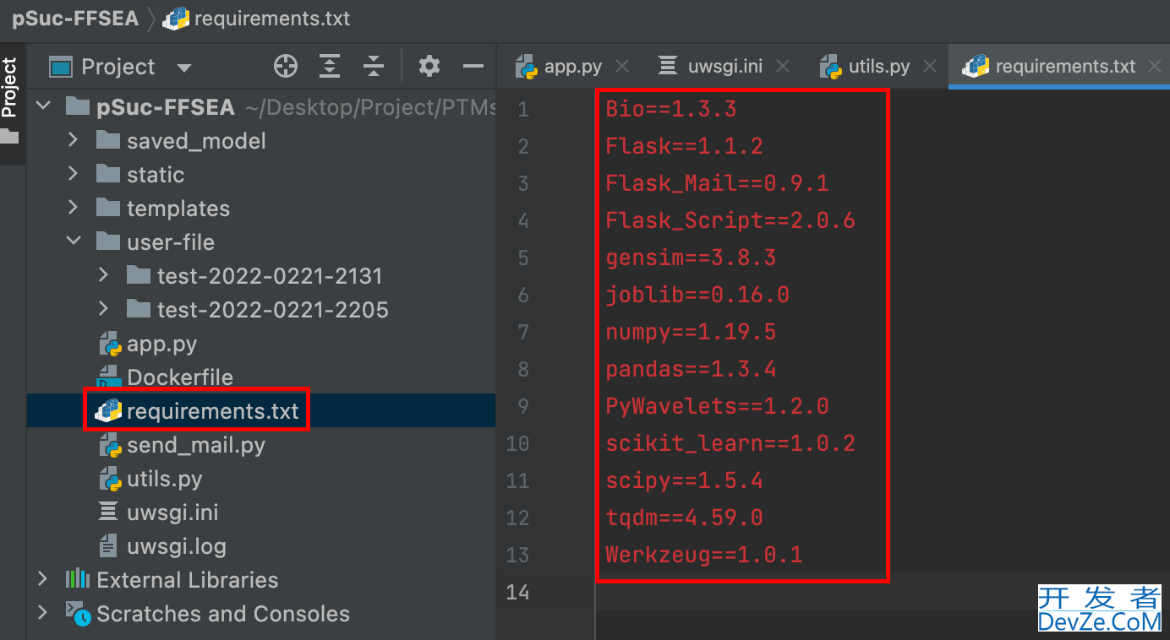The width and height of the screenshot is (1170, 640).
Task: Open Project panel settings gear
Action: (429, 66)
